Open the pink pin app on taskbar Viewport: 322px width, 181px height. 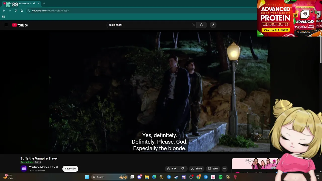coord(235,177)
